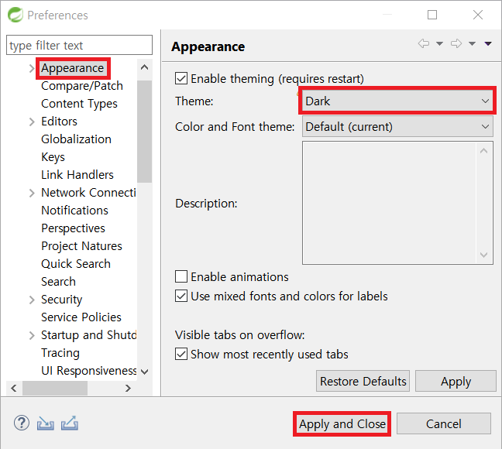Click the tree scroll right arrow
Viewport: 502px width, 449px height.
point(128,388)
